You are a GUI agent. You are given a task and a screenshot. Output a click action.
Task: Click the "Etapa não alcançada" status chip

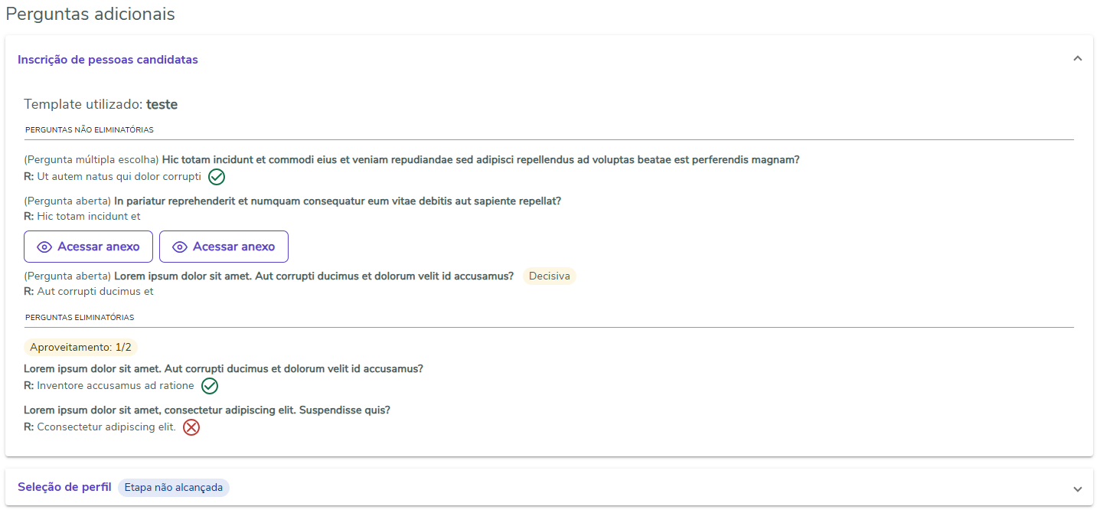pyautogui.click(x=174, y=488)
